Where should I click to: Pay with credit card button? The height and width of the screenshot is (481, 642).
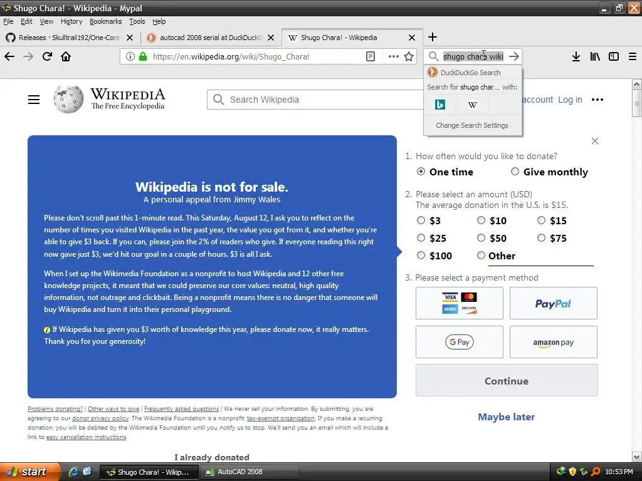460,303
